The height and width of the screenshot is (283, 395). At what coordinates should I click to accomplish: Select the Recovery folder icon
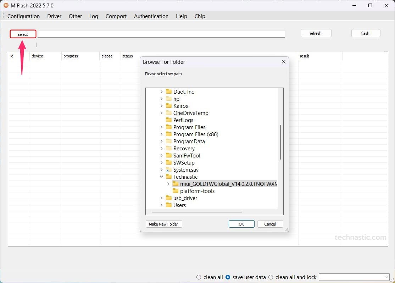tap(169, 148)
